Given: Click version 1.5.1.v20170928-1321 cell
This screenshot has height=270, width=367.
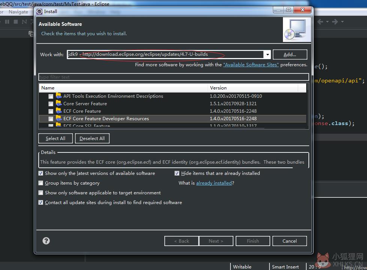Looking at the screenshot, I should click(x=233, y=103).
